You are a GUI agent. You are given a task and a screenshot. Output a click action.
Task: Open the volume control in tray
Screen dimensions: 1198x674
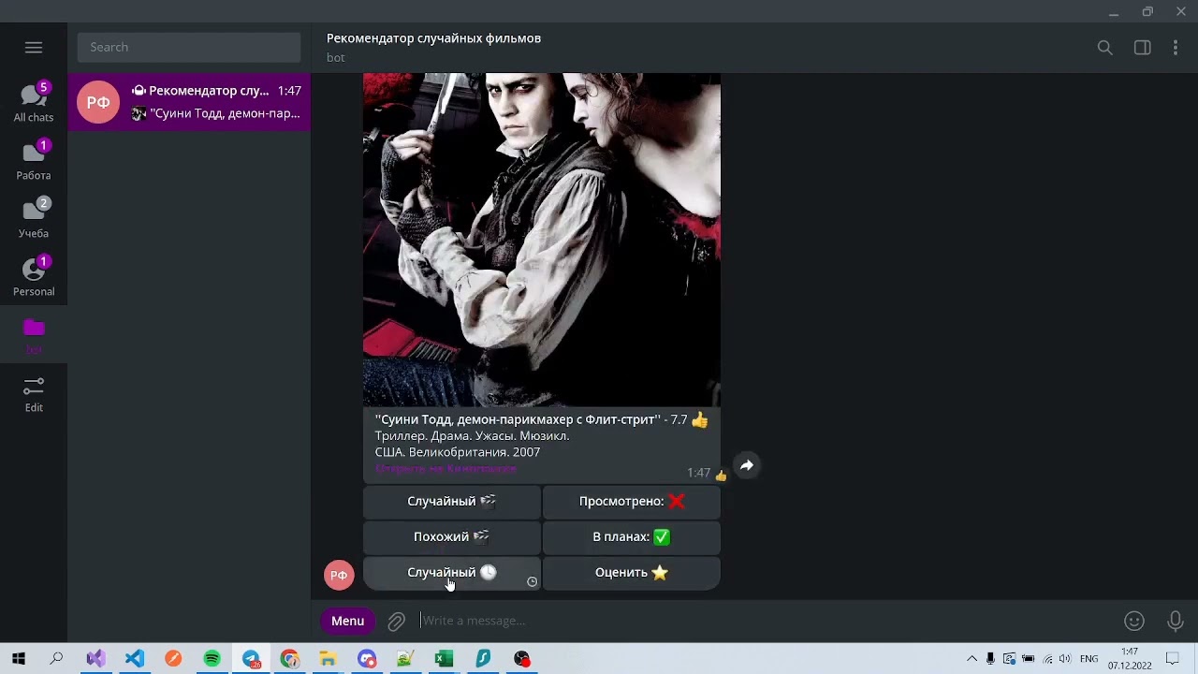[x=1065, y=659]
